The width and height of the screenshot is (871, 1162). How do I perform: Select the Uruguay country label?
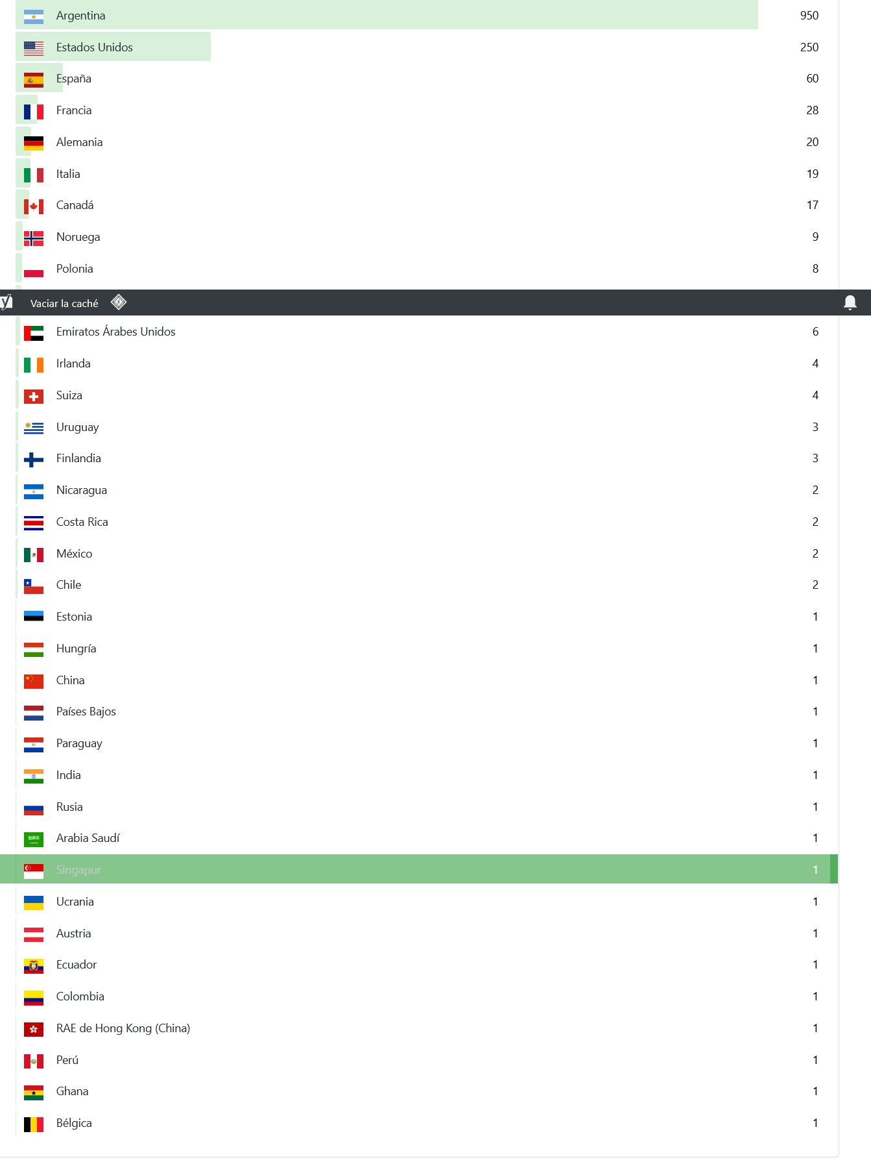point(78,427)
